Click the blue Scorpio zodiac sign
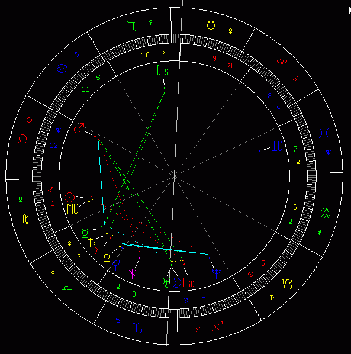This screenshot has width=351, height=354. click(137, 327)
